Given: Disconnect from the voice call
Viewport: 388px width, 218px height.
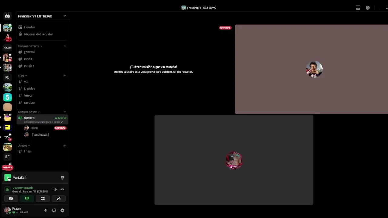Looking at the screenshot, I should click(x=62, y=190).
